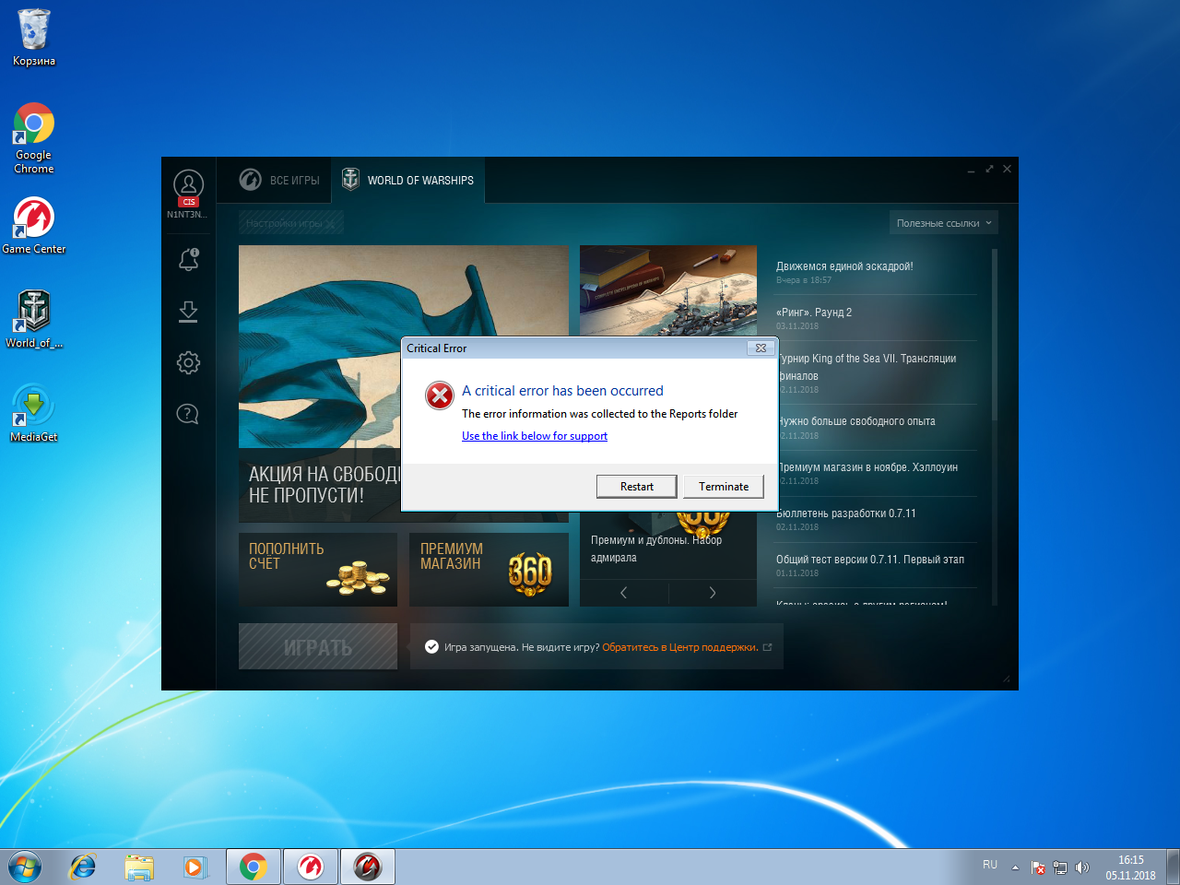Click the ИГРАТЬ play button
The width and height of the screenshot is (1180, 885).
(x=318, y=647)
